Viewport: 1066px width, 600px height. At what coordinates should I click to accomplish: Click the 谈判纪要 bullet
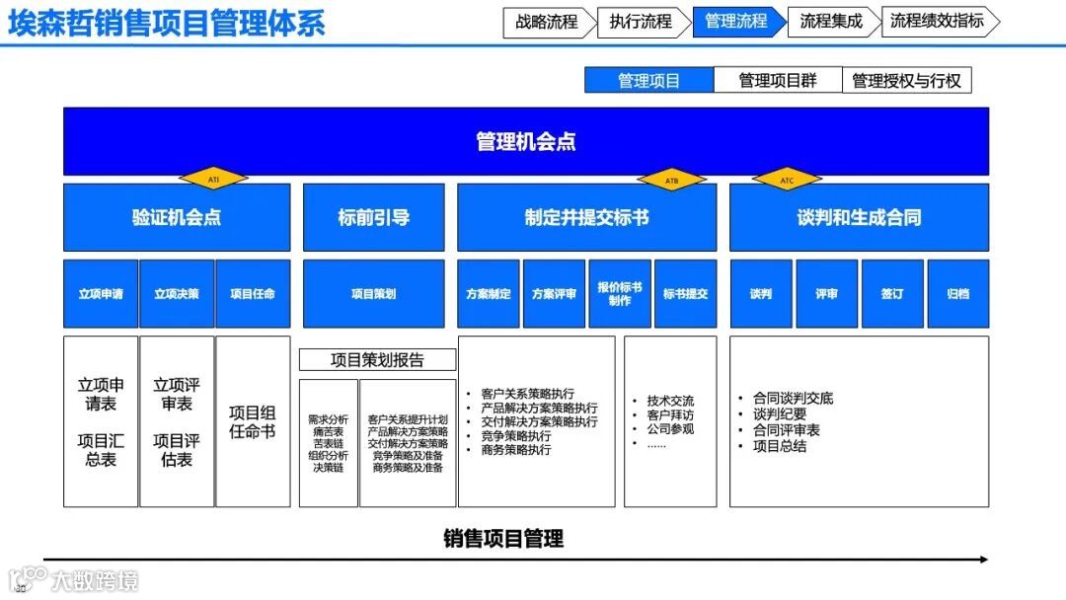click(x=780, y=413)
